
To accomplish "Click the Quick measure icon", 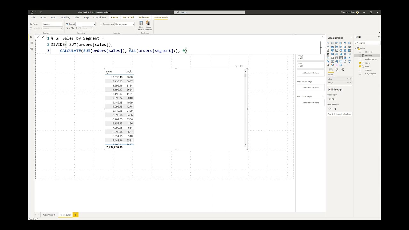I will [x=148, y=23].
